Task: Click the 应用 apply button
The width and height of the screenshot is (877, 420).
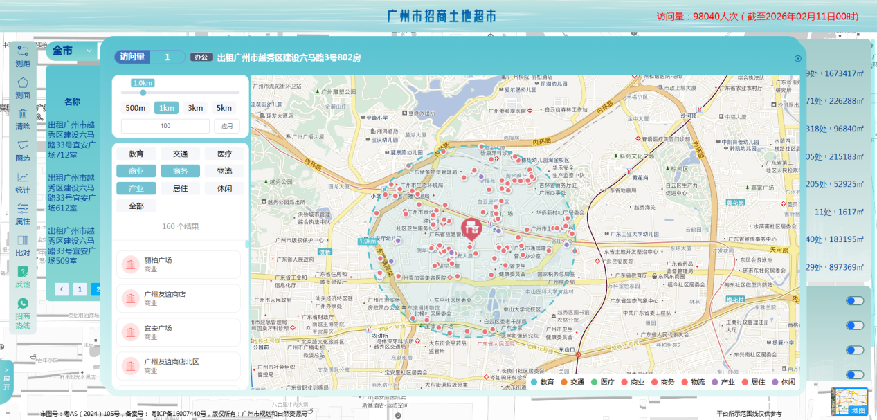Action: pyautogui.click(x=227, y=126)
